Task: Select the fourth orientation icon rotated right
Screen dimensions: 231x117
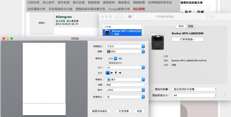Action: [x=120, y=73]
